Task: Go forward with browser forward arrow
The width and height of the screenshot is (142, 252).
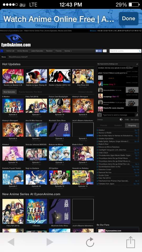Action: click(50, 242)
